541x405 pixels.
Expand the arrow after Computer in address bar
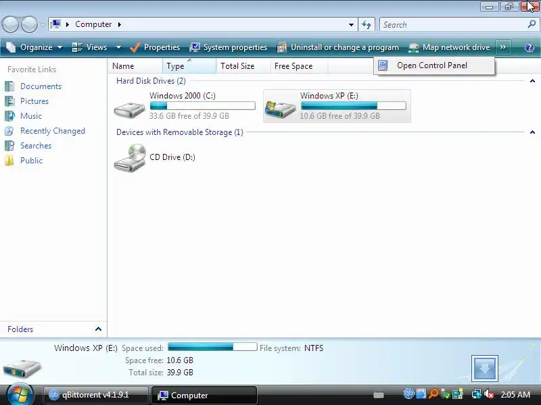tap(120, 24)
